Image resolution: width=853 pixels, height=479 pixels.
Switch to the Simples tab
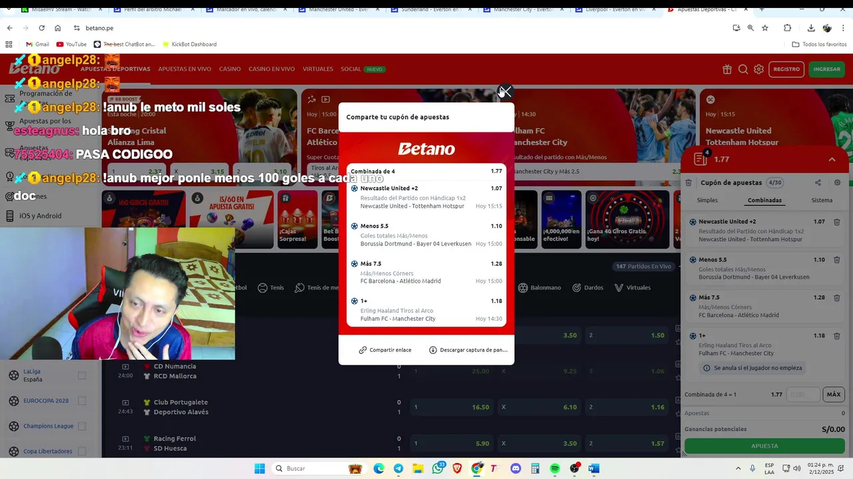707,200
